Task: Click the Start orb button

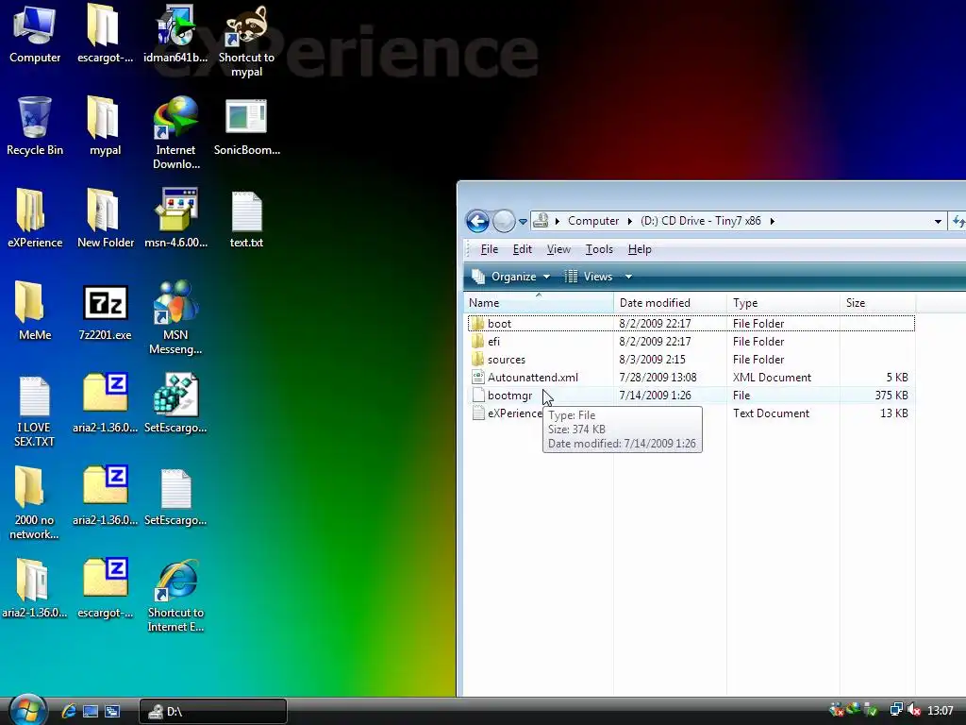Action: tap(27, 710)
